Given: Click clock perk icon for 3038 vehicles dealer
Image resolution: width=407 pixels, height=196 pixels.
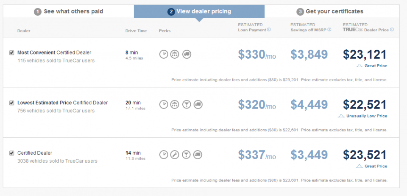Looking at the screenshot, I should point(164,155).
